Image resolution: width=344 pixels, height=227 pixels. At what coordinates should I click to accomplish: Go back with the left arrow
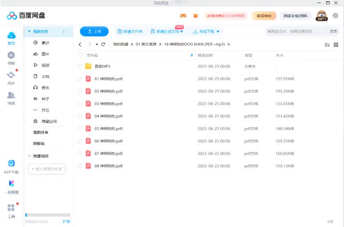80,44
